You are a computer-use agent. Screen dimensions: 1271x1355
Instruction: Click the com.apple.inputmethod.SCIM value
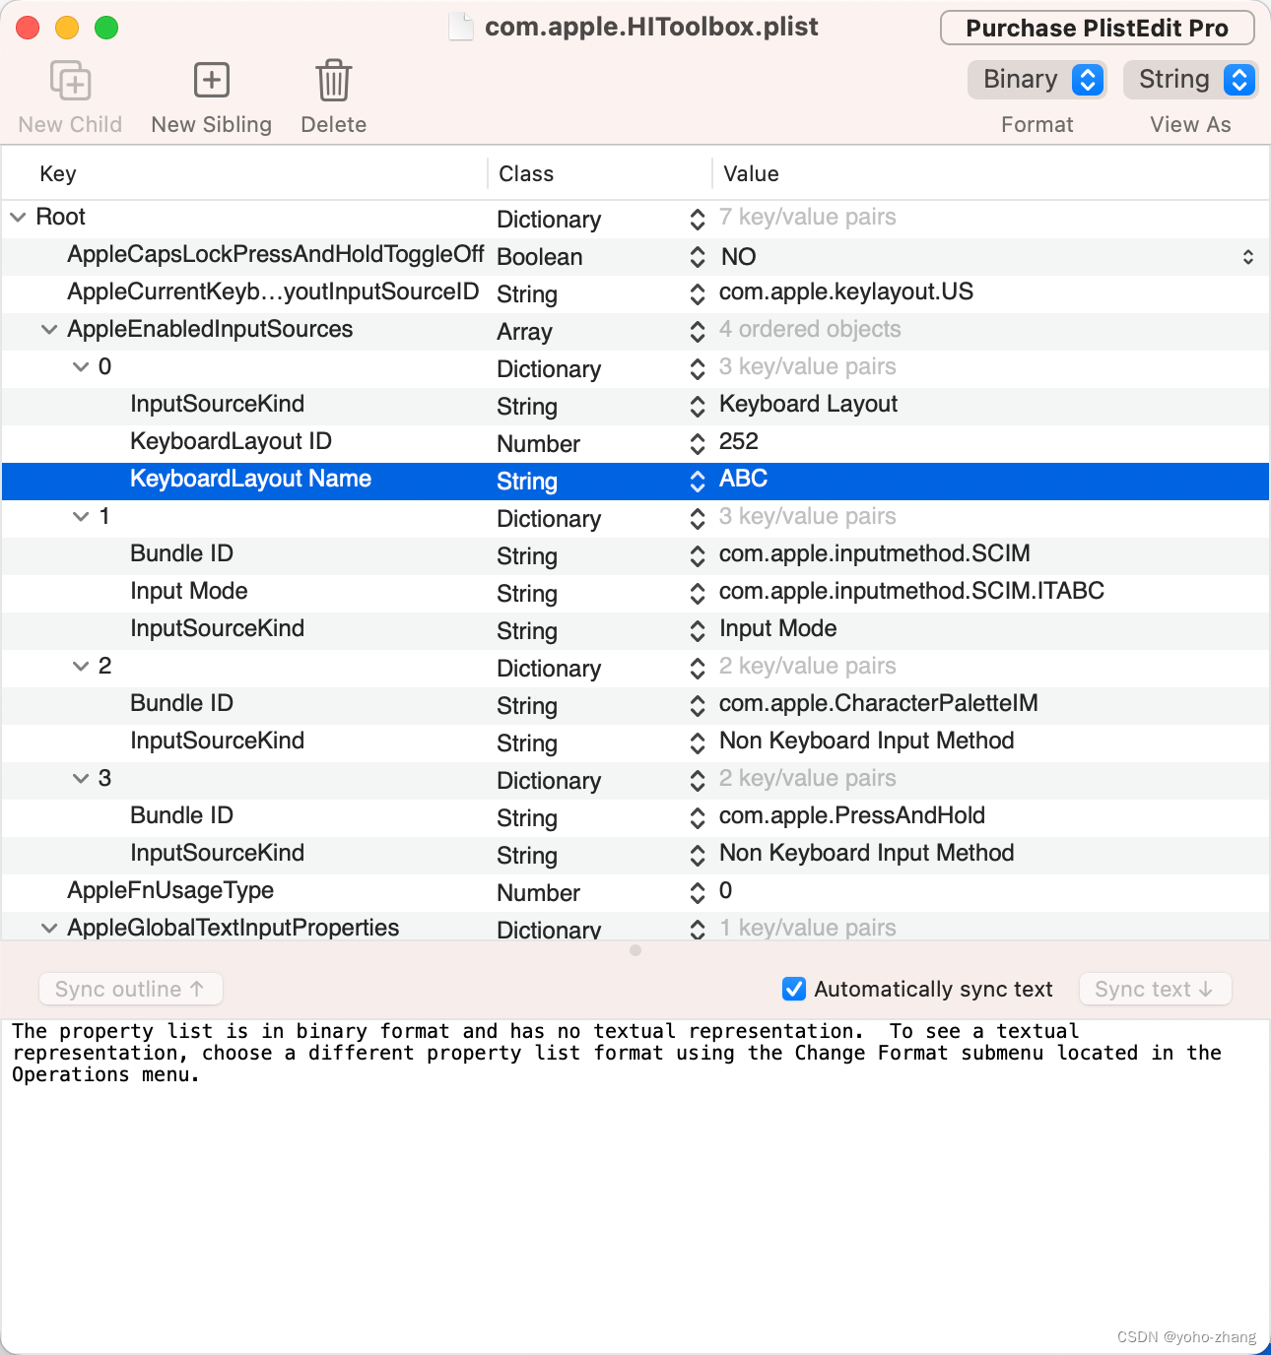[x=875, y=553]
